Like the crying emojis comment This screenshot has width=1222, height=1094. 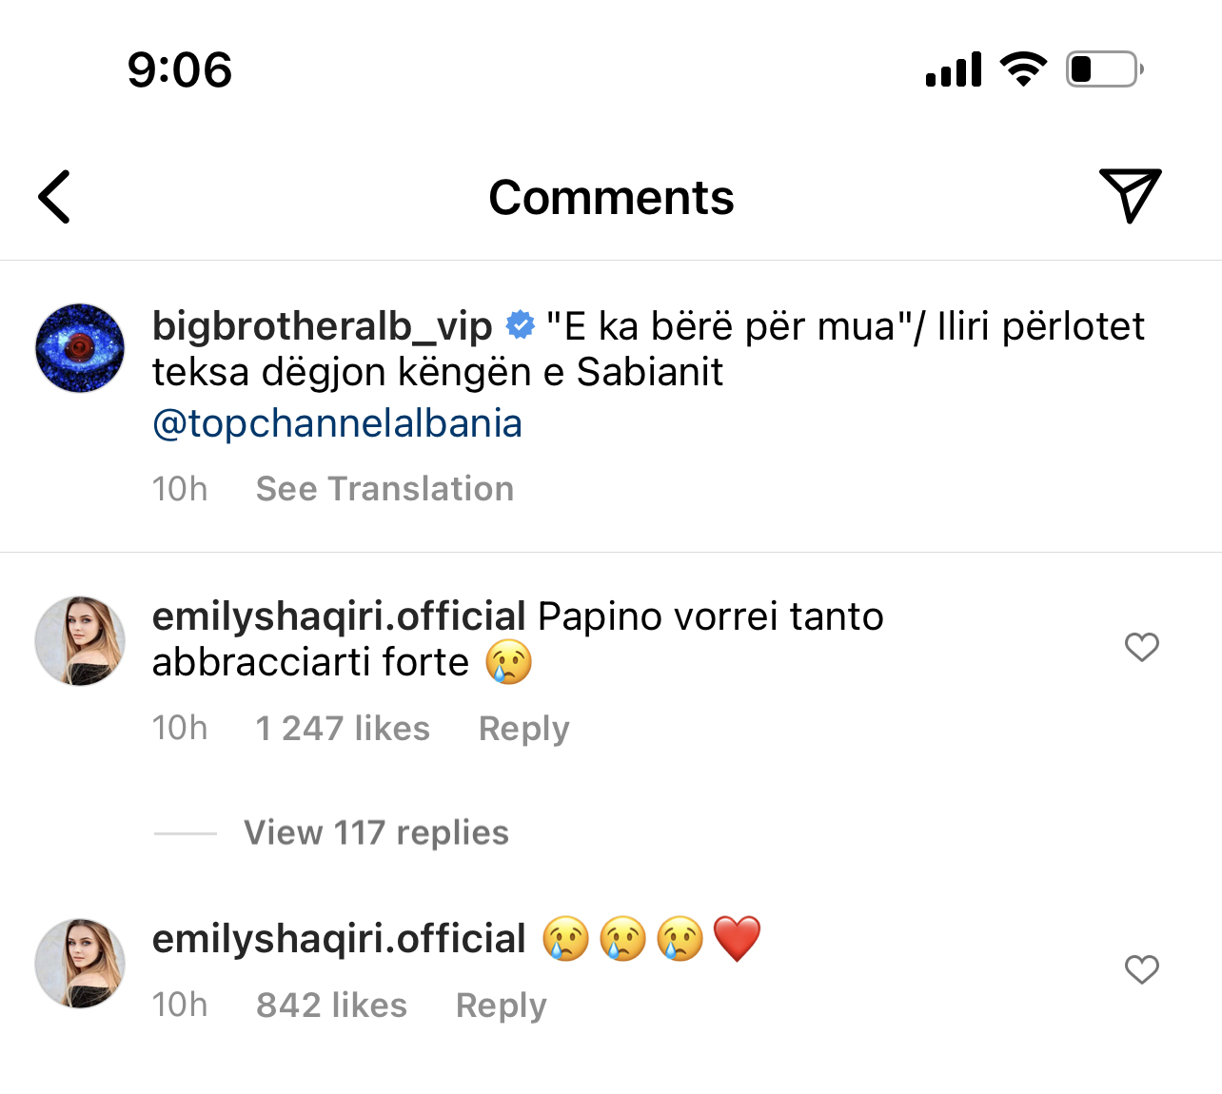(x=1141, y=969)
